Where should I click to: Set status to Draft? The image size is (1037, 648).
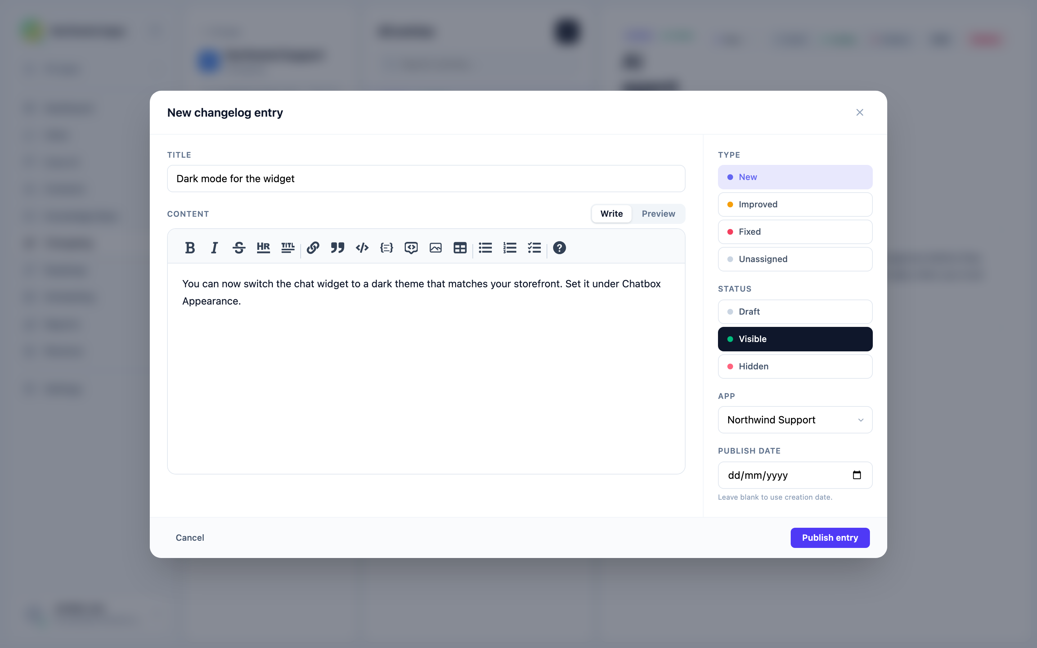tap(795, 311)
